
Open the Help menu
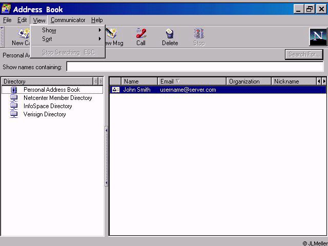pos(97,20)
